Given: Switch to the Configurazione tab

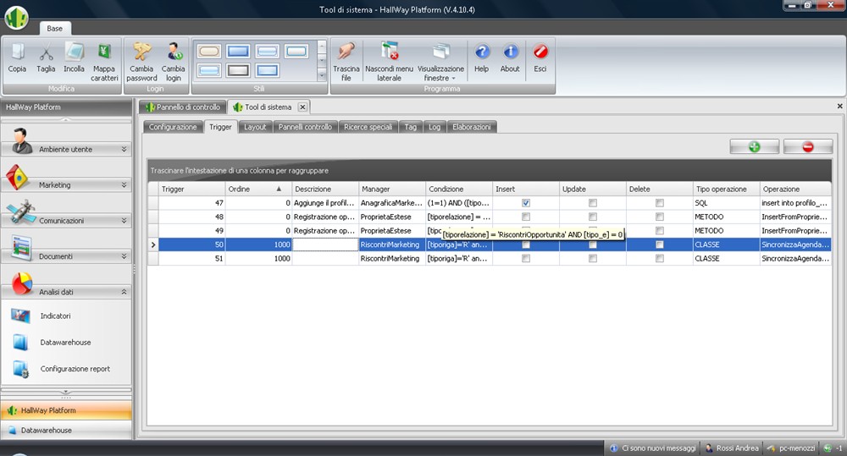Looking at the screenshot, I should tap(173, 127).
